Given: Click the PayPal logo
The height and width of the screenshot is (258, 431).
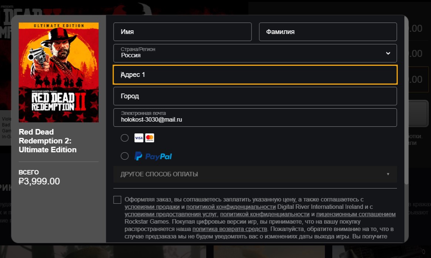Looking at the screenshot, I should pyautogui.click(x=153, y=156).
